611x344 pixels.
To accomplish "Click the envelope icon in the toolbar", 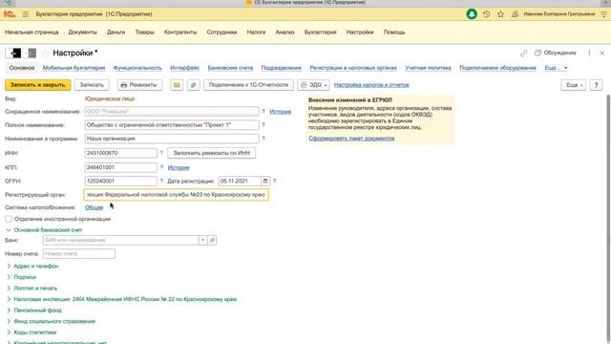I will coord(177,85).
